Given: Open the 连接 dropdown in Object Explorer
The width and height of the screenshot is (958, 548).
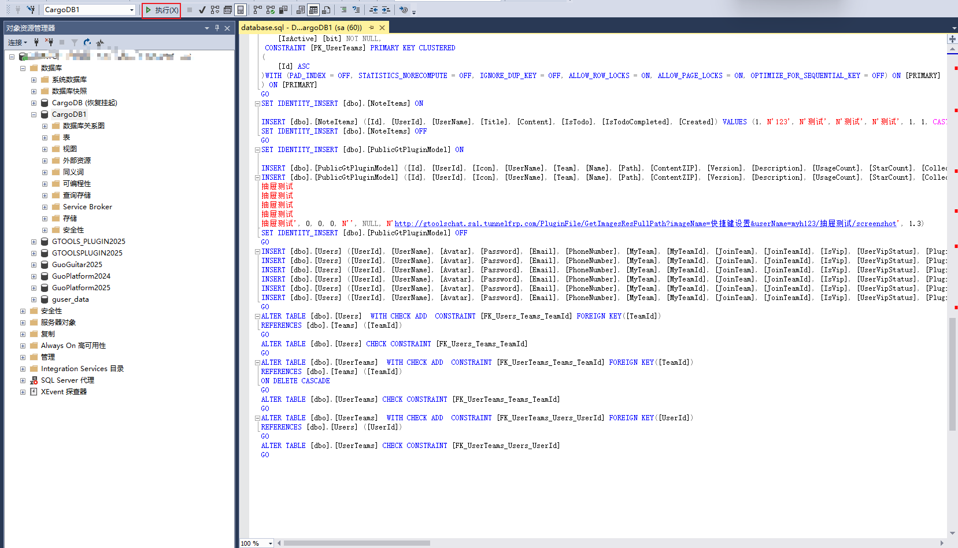Looking at the screenshot, I should tap(17, 42).
